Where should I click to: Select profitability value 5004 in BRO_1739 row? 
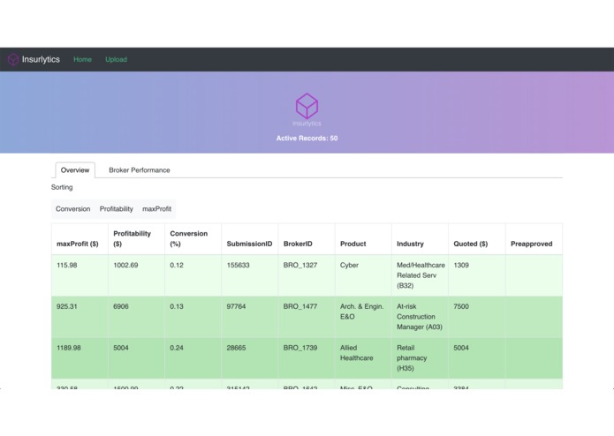[121, 348]
